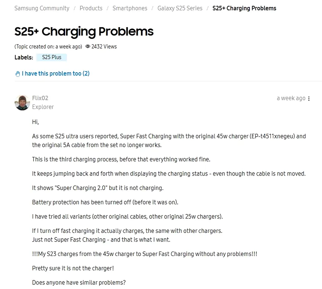Click the 'a week ago' post timestamp
322x289 pixels.
click(x=291, y=98)
